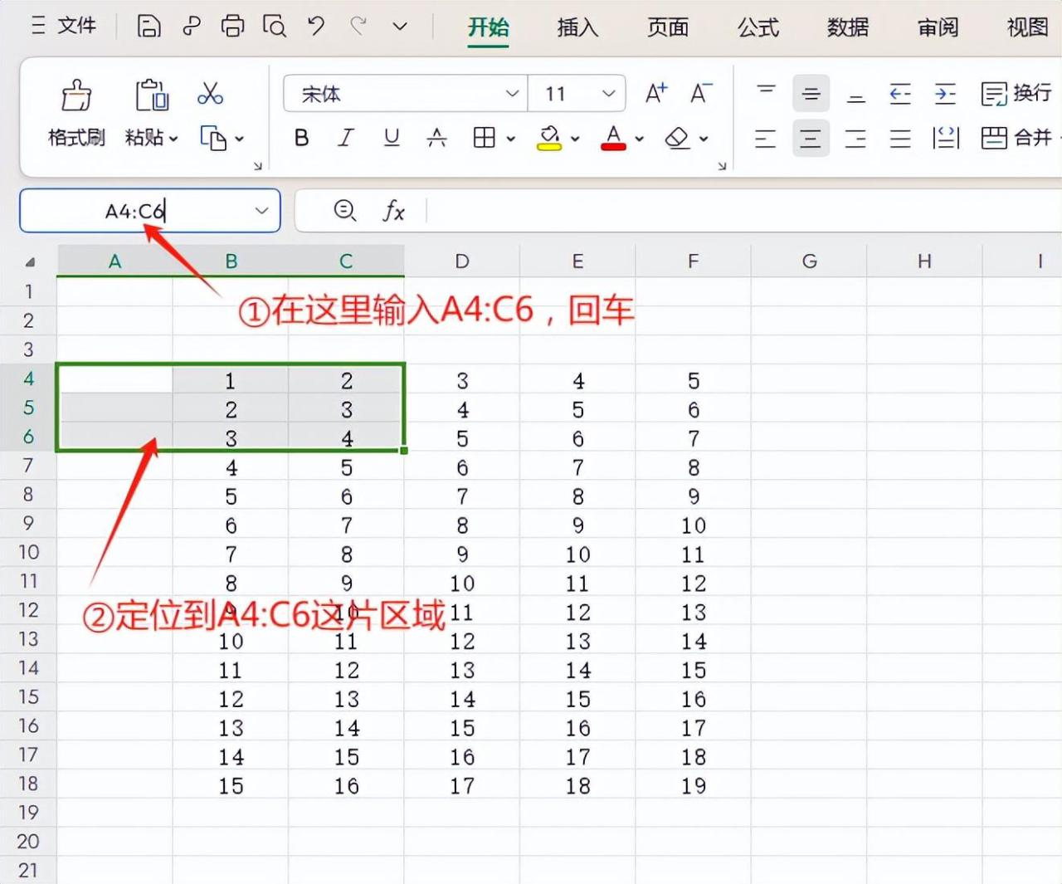
Task: Open the clipboard group settings launcher
Action: pyautogui.click(x=257, y=166)
